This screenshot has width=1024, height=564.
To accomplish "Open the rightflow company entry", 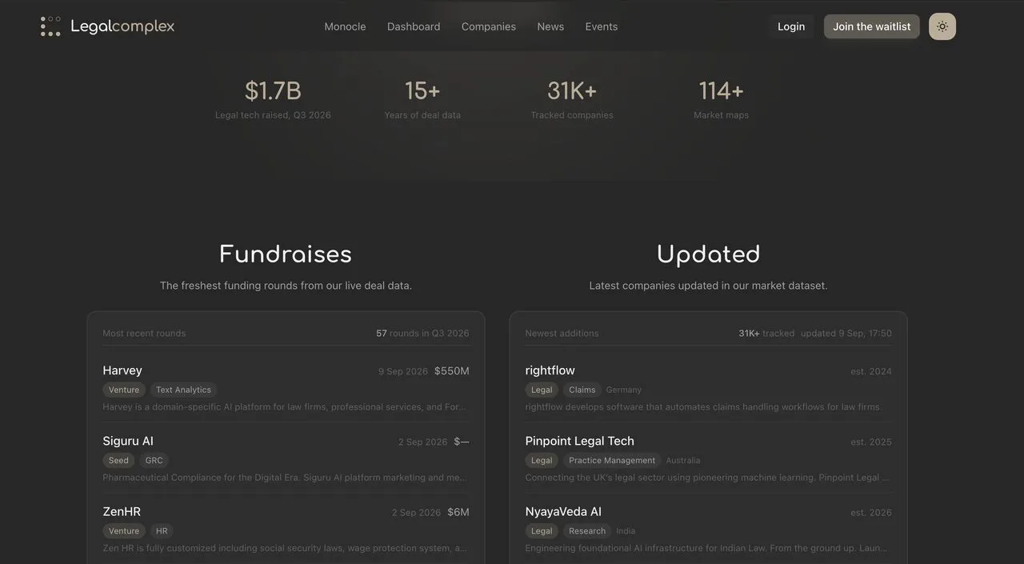I will 708,388.
